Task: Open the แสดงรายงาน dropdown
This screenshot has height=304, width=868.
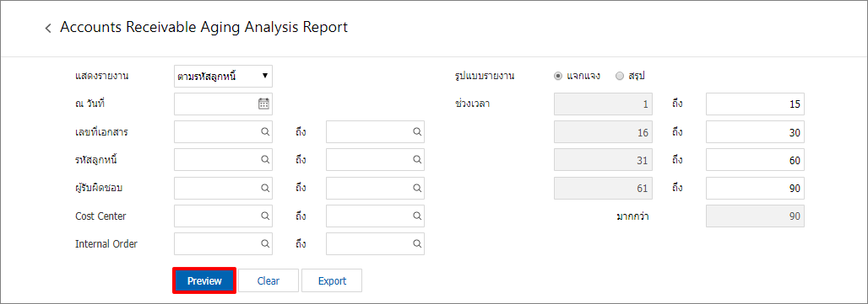Action: pyautogui.click(x=223, y=76)
